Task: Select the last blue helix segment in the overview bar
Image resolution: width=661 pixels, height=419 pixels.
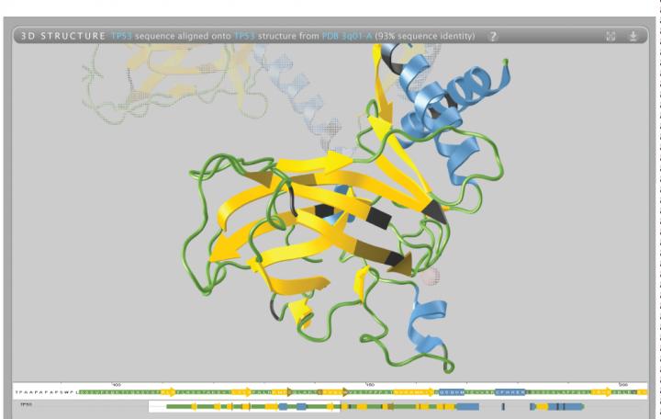Action: point(566,407)
